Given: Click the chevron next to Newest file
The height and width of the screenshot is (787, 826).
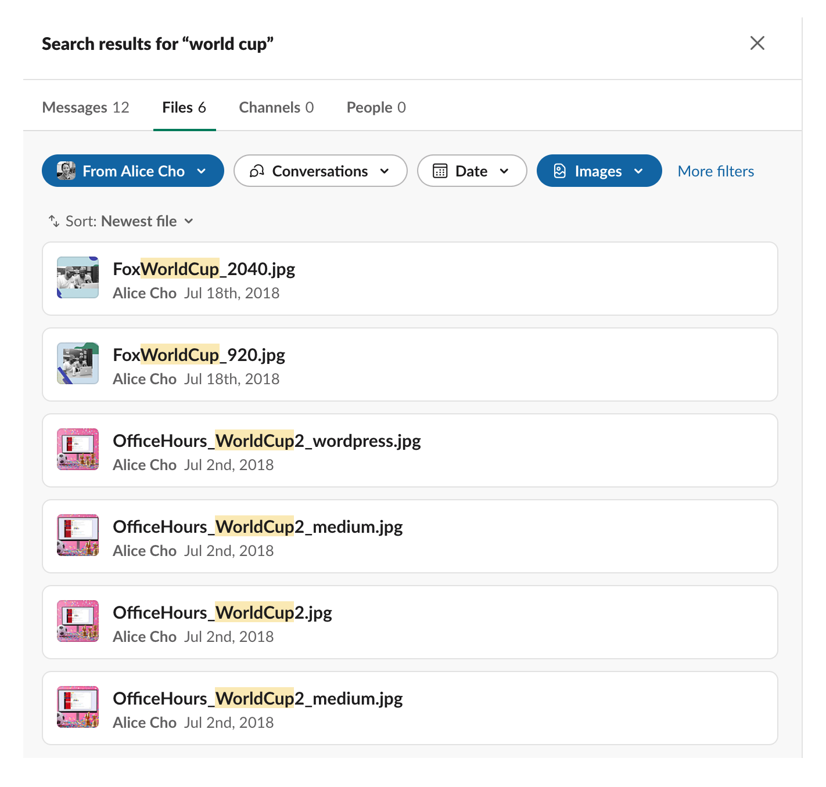Looking at the screenshot, I should pos(189,221).
